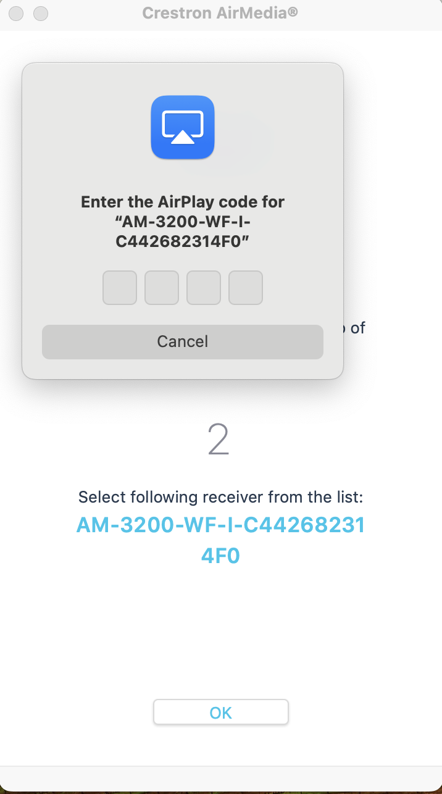Click the macOS close window button

pyautogui.click(x=15, y=13)
